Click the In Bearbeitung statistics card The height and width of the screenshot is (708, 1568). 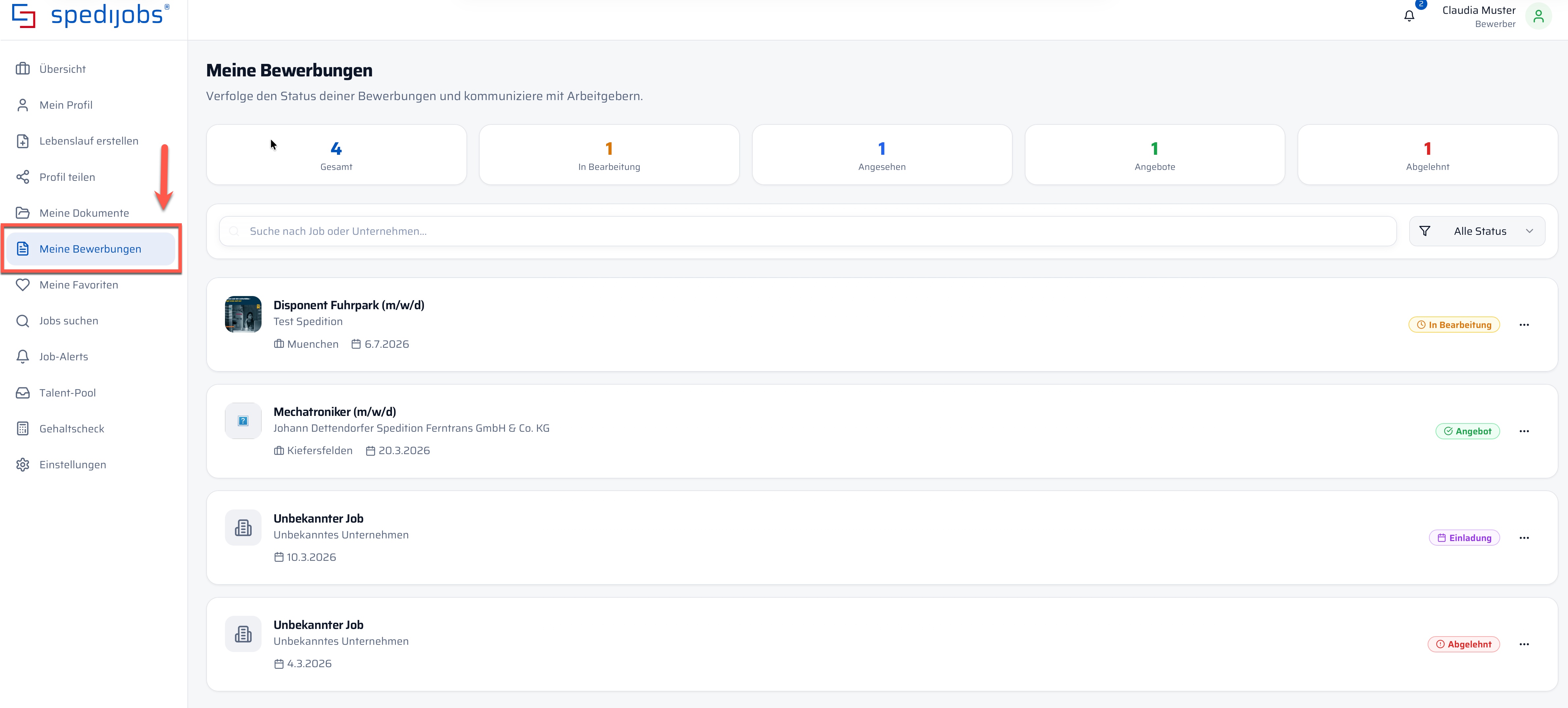(x=609, y=154)
